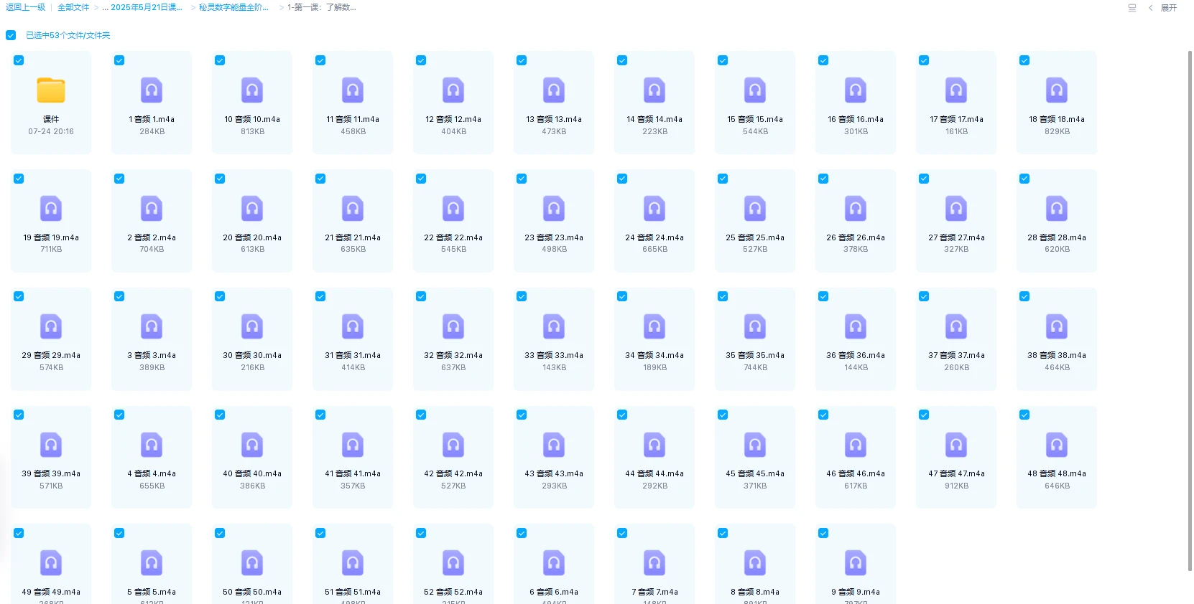Select file name 3 音频 3.m4a
Image resolution: width=1194 pixels, height=604 pixels.
(x=152, y=355)
